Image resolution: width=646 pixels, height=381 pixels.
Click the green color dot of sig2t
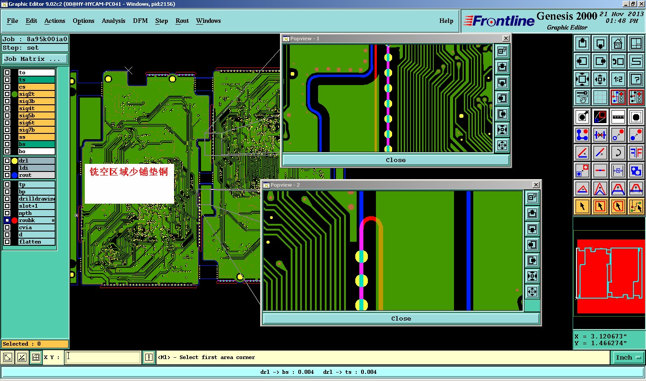click(x=14, y=94)
